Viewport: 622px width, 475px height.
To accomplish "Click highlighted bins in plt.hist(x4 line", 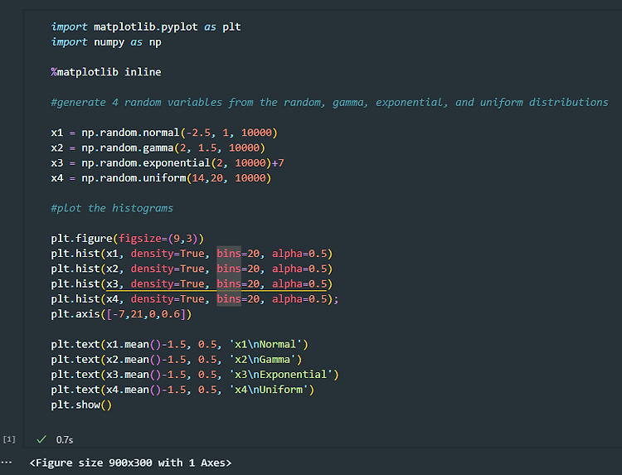I will tap(229, 298).
